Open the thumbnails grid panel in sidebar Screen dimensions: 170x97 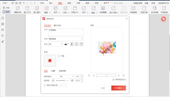3,24
